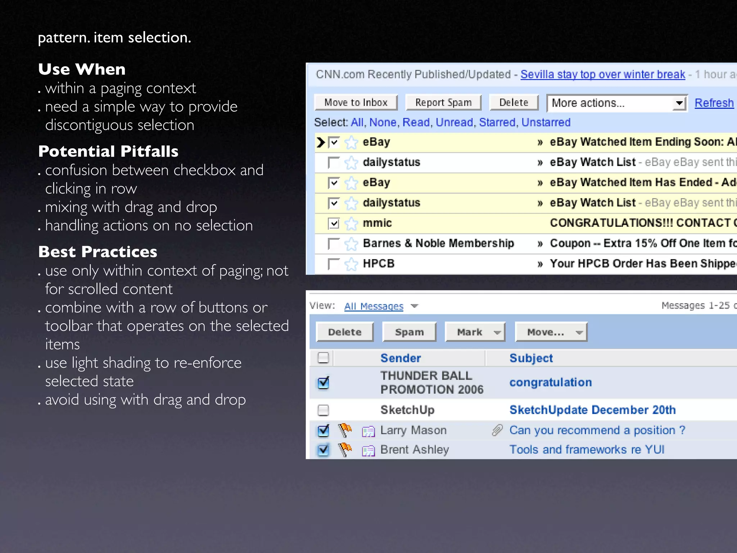Toggle the select-all checkbox in the Sender header
This screenshot has height=553, width=737.
click(323, 358)
